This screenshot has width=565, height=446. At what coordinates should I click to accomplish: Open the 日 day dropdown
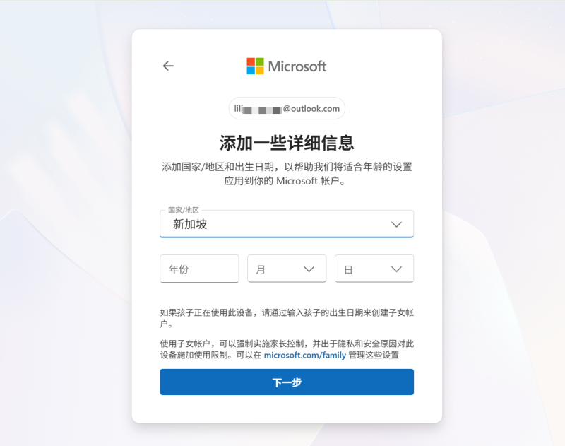click(374, 269)
